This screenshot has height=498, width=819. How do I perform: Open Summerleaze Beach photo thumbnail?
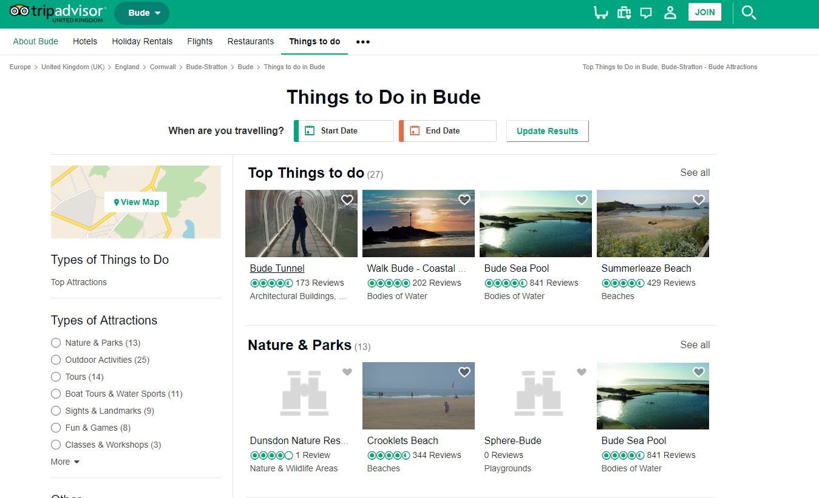(x=653, y=223)
